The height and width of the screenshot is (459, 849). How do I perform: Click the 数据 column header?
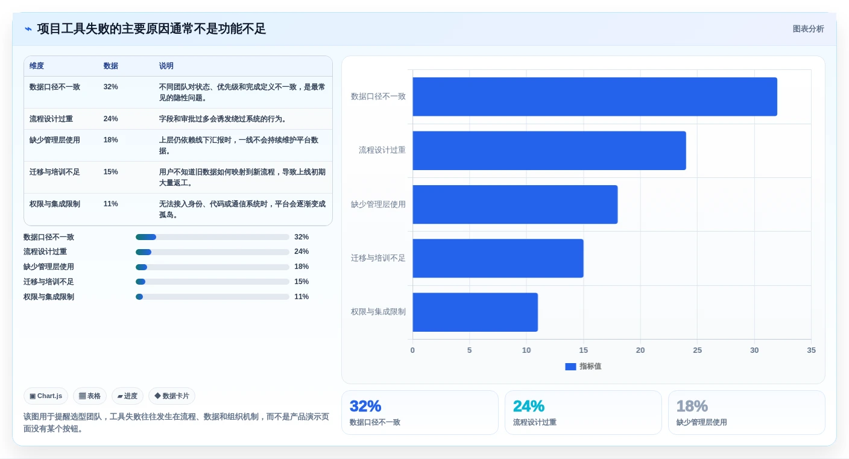pos(111,66)
